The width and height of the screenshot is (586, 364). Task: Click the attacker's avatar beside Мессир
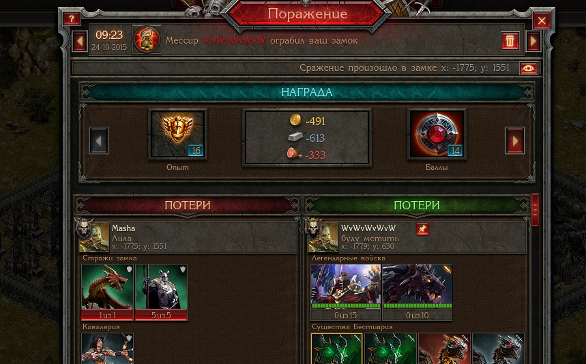147,40
